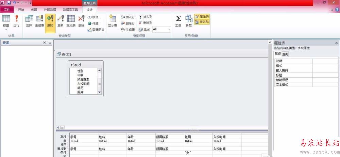Switch to the 创建 ribbon tab
This screenshot has height=157, width=340.
(34, 10)
